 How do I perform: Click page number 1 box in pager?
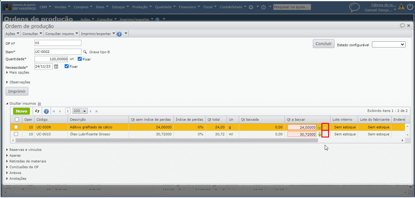coord(68,111)
